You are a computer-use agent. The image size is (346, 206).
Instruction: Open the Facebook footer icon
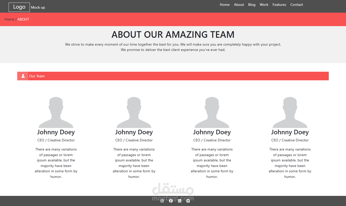171,201
